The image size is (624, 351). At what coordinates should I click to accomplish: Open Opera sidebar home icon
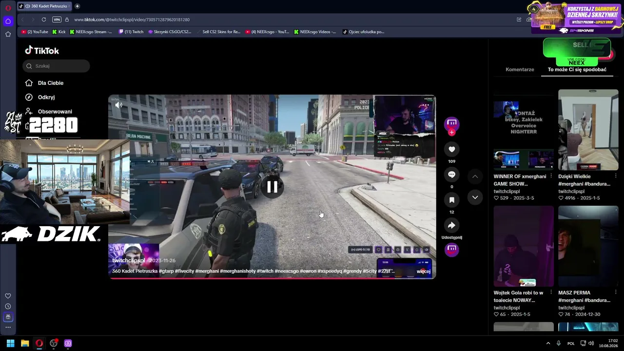pos(8,21)
